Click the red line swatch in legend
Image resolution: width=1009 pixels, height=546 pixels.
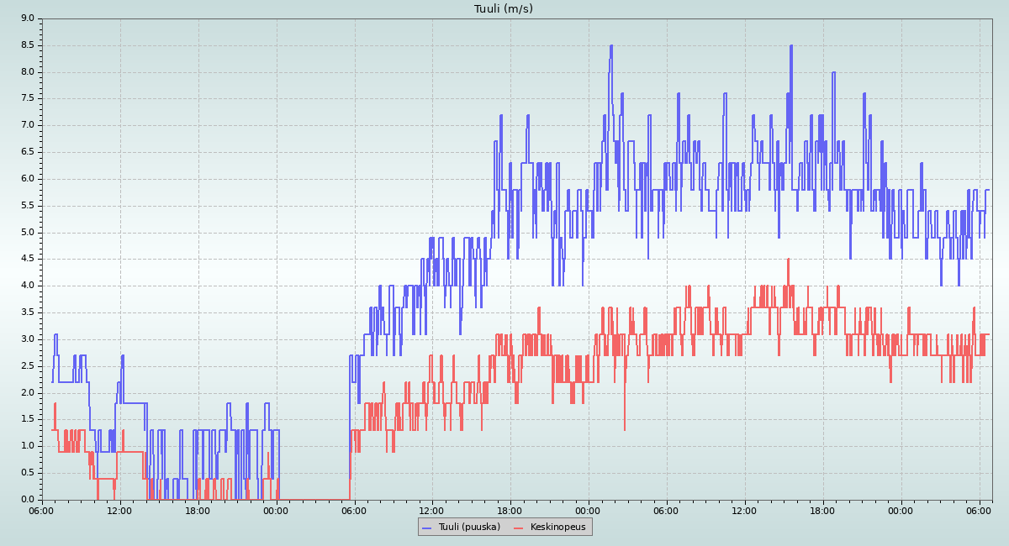pos(519,528)
